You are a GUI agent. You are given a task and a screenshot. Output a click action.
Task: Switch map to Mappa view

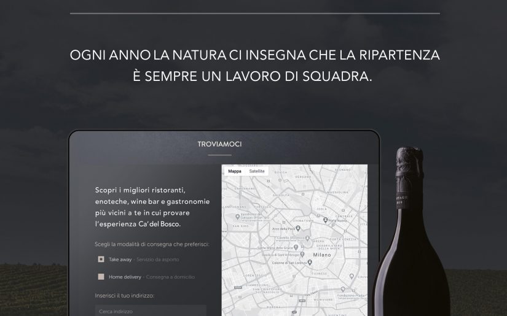pyautogui.click(x=235, y=171)
